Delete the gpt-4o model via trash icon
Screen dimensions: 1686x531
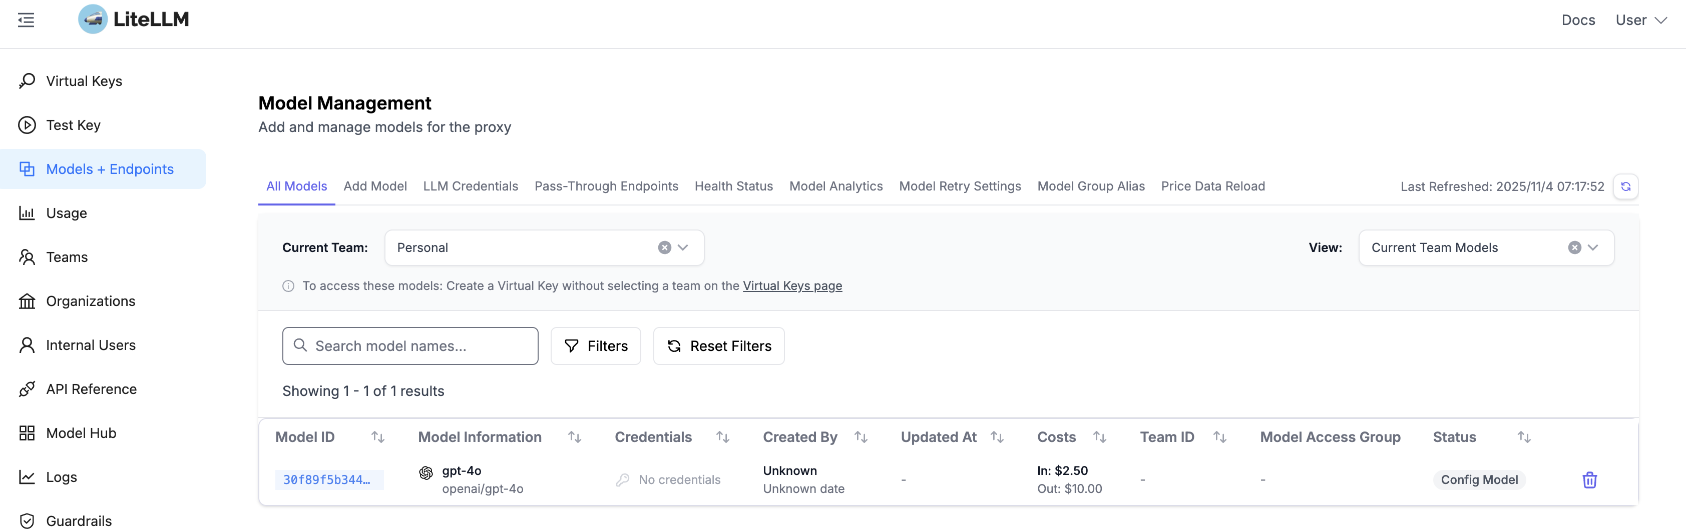click(x=1590, y=479)
